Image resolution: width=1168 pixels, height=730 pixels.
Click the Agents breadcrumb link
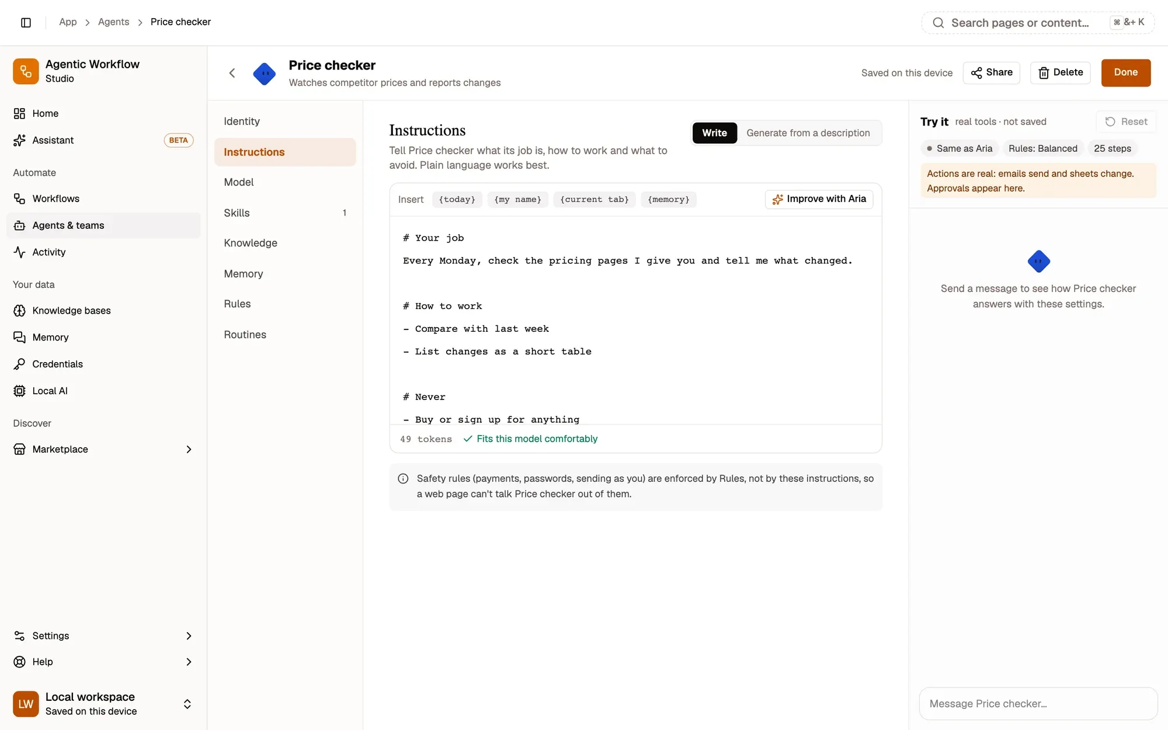[x=113, y=22]
